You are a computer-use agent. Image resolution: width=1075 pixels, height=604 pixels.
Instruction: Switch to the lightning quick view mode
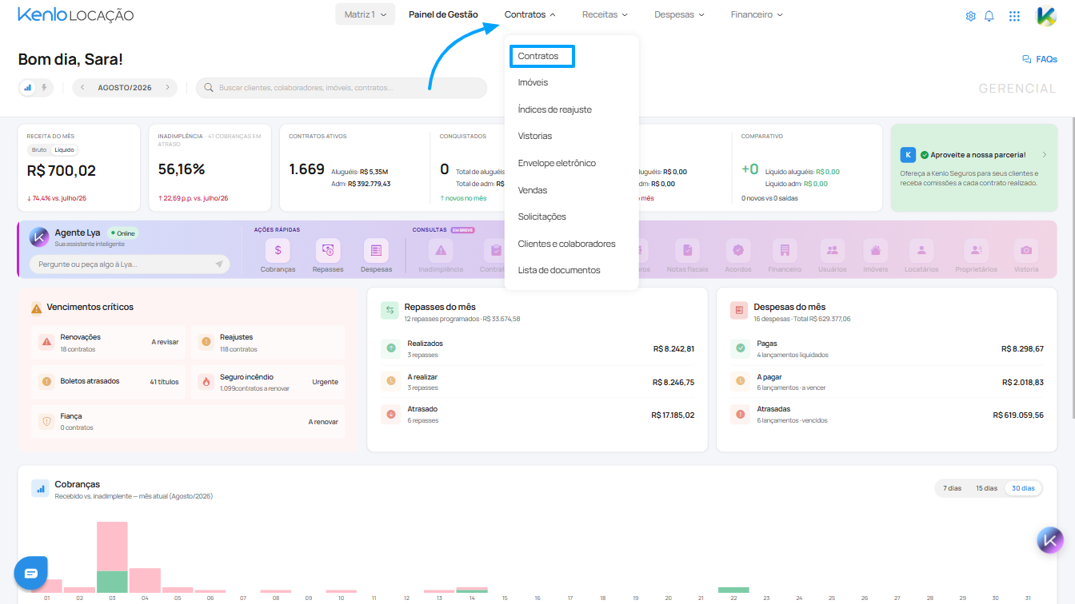[x=44, y=88]
